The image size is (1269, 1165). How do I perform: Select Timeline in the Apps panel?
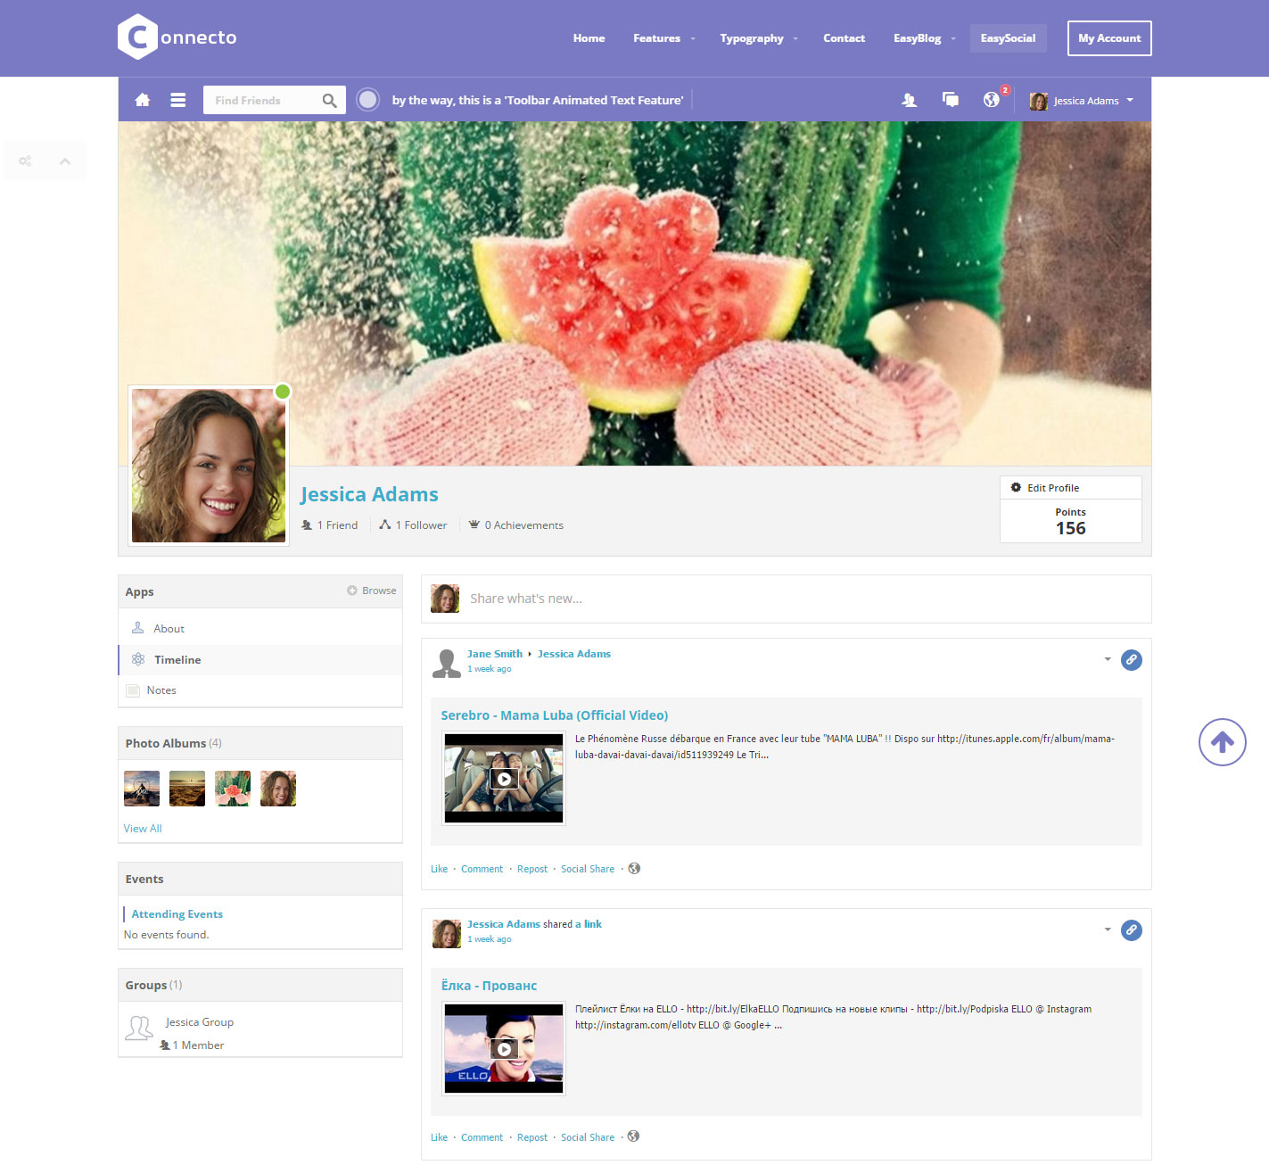click(177, 660)
